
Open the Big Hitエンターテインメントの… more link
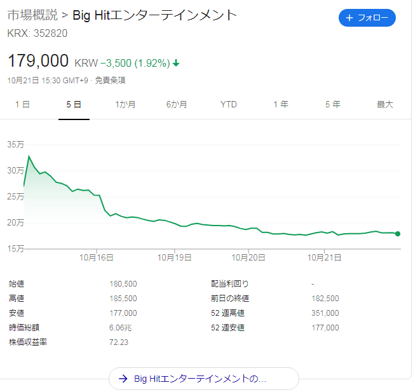203,379
